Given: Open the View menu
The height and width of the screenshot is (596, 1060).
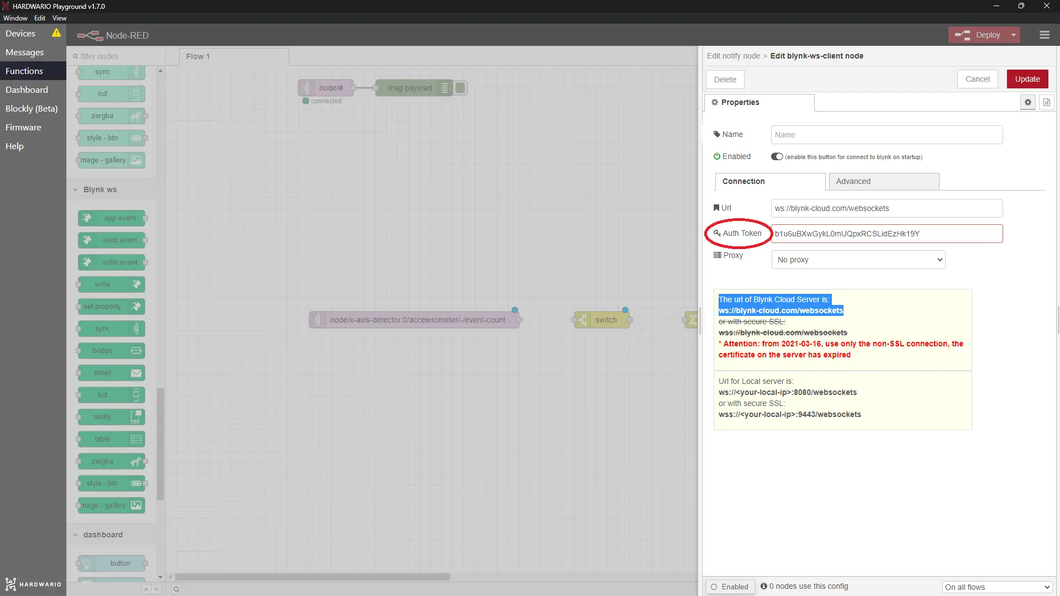Looking at the screenshot, I should pyautogui.click(x=60, y=18).
